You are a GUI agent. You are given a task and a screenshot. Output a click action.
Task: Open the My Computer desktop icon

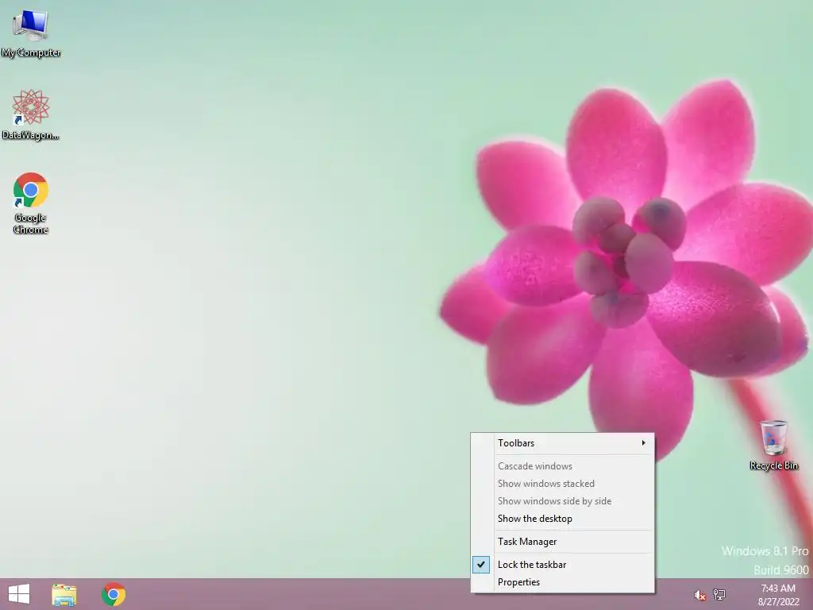[x=31, y=33]
